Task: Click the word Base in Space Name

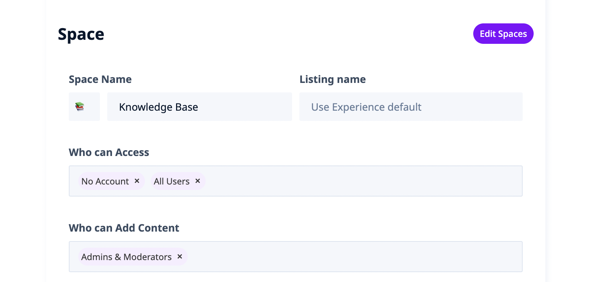Action: click(x=187, y=107)
